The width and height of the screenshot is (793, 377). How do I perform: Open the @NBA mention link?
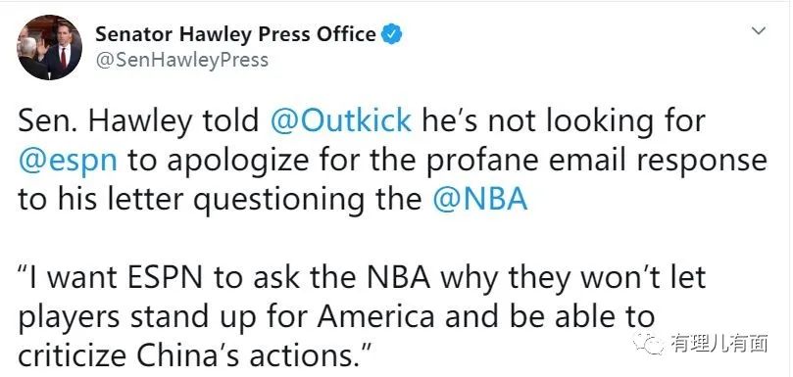tap(480, 199)
